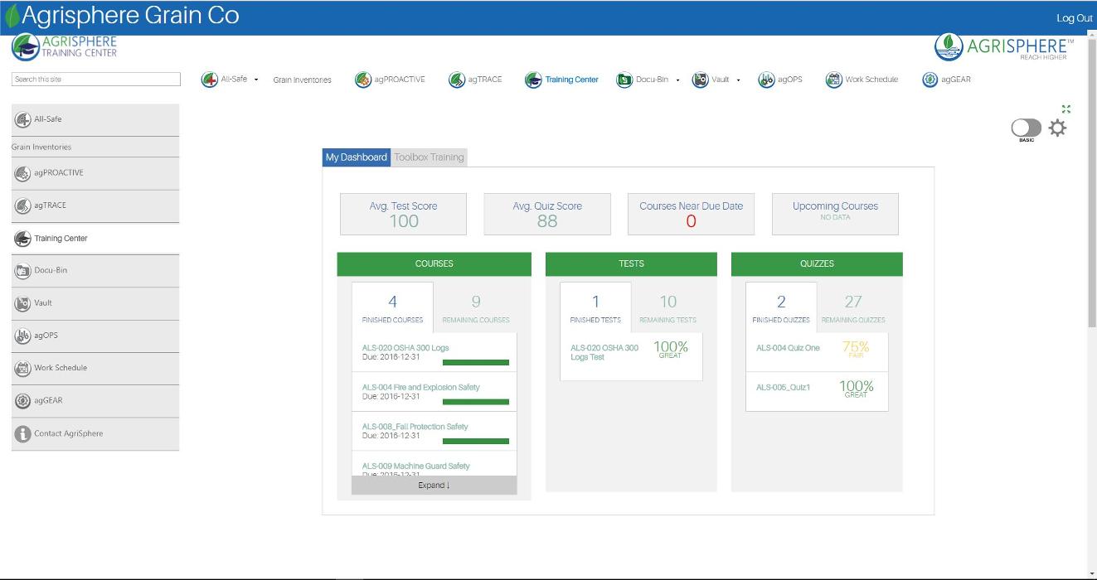Click the Avg. Test Score card
Screen dimensions: 1097x580
403,215
